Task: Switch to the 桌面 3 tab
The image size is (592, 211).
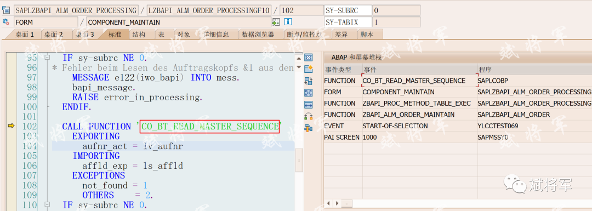Action: coord(84,35)
